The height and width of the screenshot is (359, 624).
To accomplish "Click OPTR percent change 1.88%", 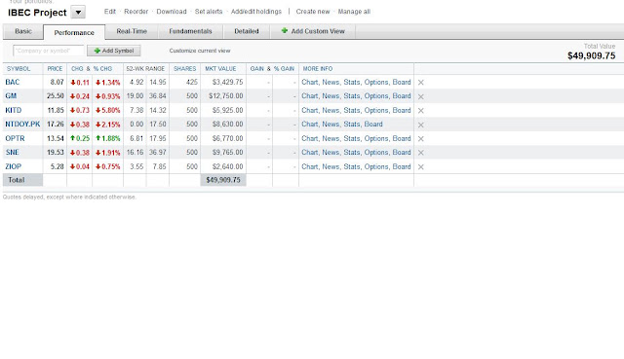I will (108, 138).
